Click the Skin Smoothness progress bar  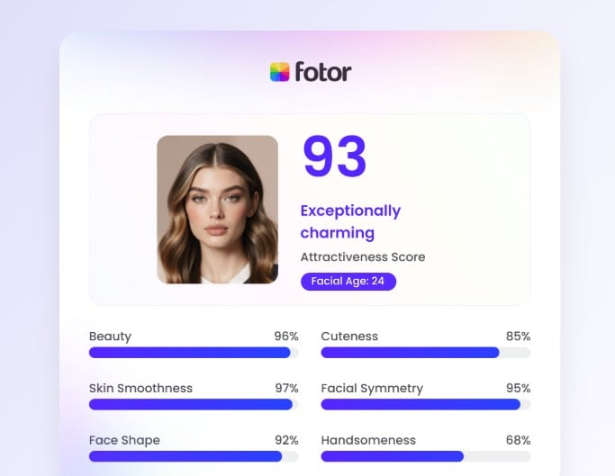tap(194, 405)
